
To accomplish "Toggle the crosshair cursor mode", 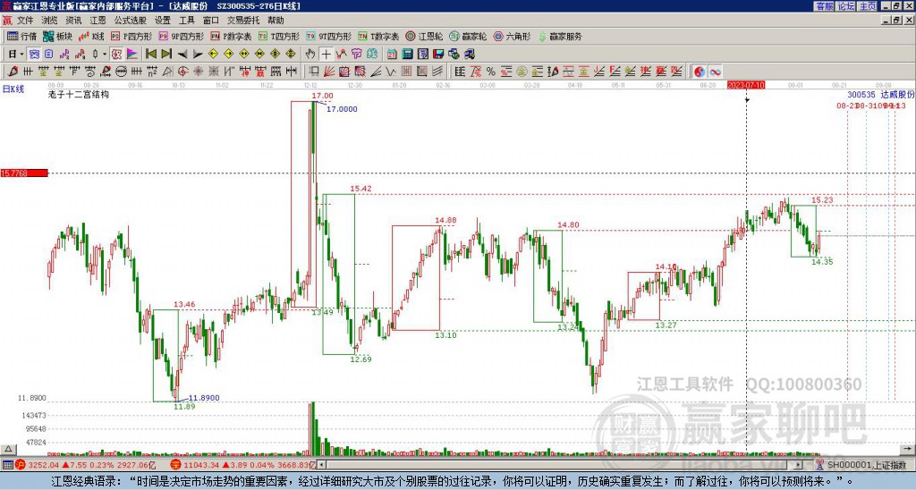I will tap(326, 55).
